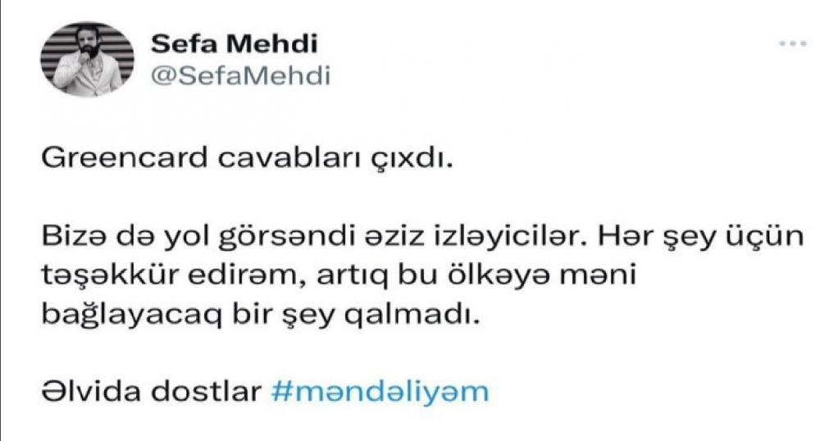This screenshot has height=441, width=820.
Task: Click the Sefa Mehdi profile avatar
Action: pos(89,57)
